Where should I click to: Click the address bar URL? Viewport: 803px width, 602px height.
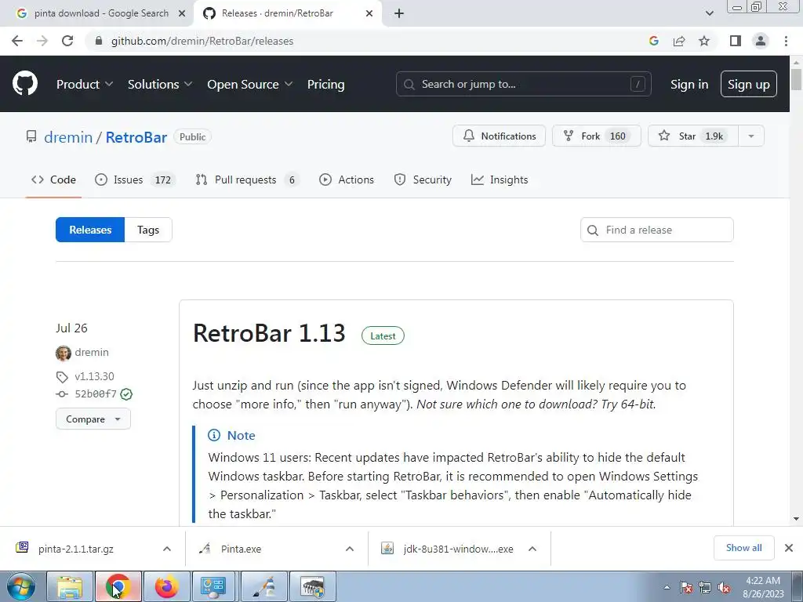click(x=202, y=41)
